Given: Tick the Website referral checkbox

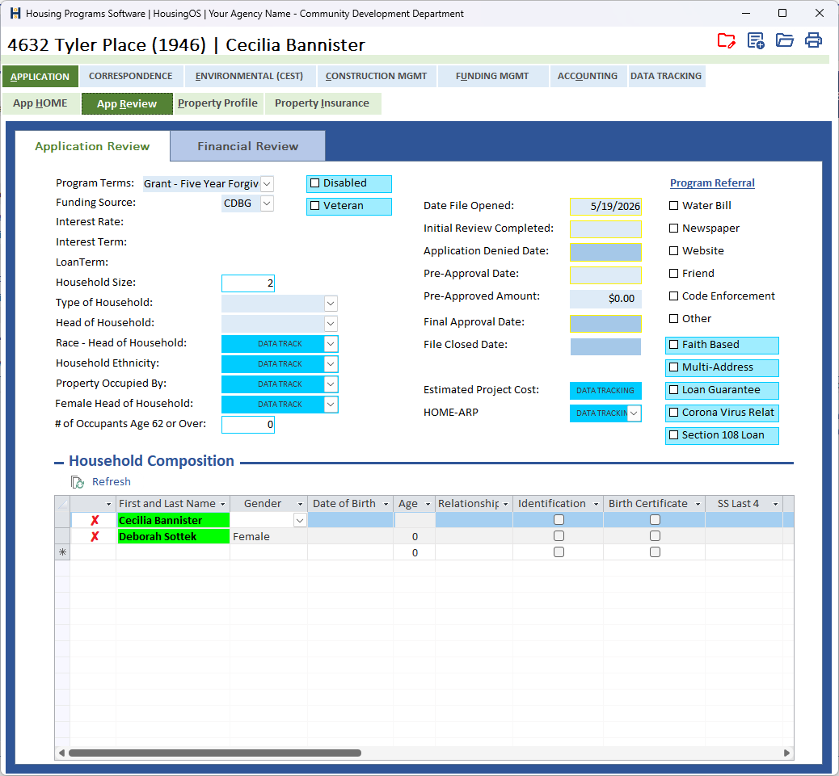Looking at the screenshot, I should (673, 250).
